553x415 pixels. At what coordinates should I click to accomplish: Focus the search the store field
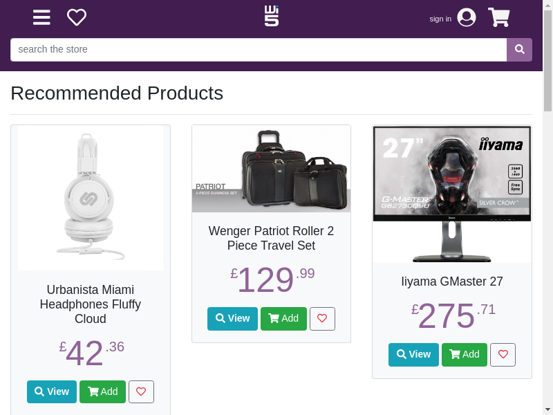coord(259,50)
